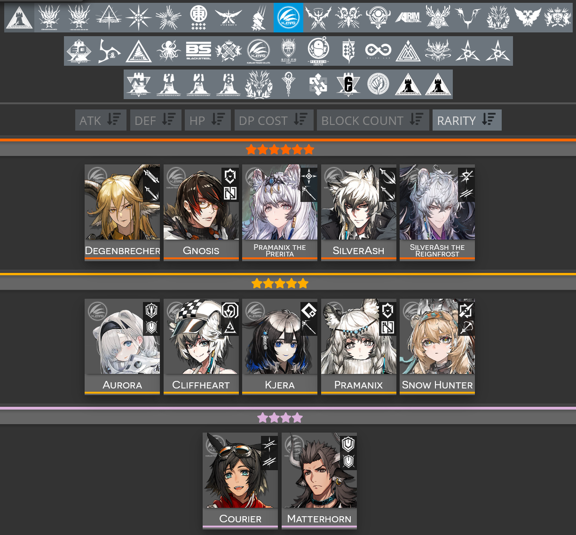The height and width of the screenshot is (535, 576).
Task: Choose the eight-pointed compass star faction icon
Action: (139, 17)
